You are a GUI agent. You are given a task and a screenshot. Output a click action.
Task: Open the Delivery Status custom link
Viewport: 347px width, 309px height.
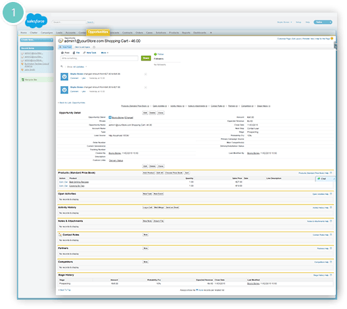[116, 160]
